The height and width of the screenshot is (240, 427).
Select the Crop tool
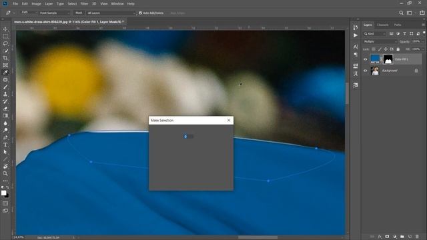[x=5, y=58]
